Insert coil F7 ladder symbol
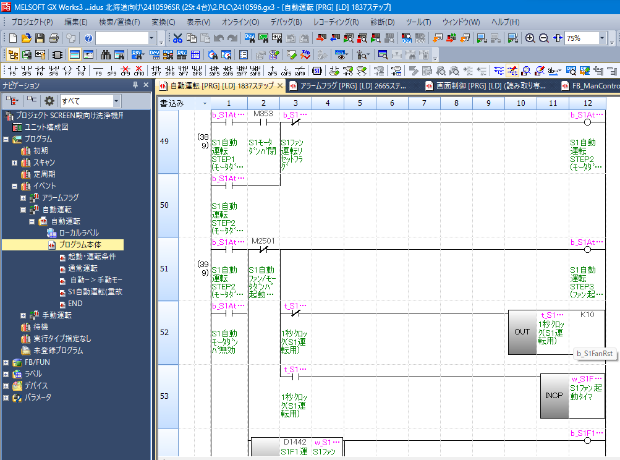 (67, 70)
